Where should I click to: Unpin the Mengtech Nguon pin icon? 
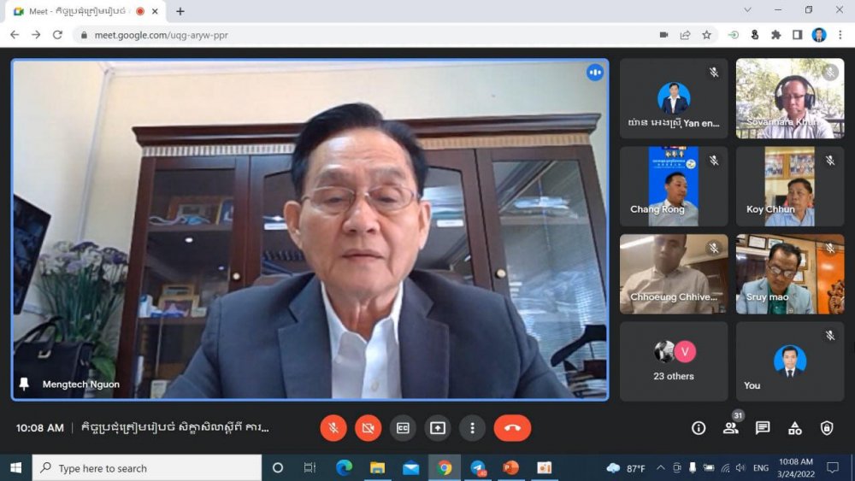click(25, 384)
